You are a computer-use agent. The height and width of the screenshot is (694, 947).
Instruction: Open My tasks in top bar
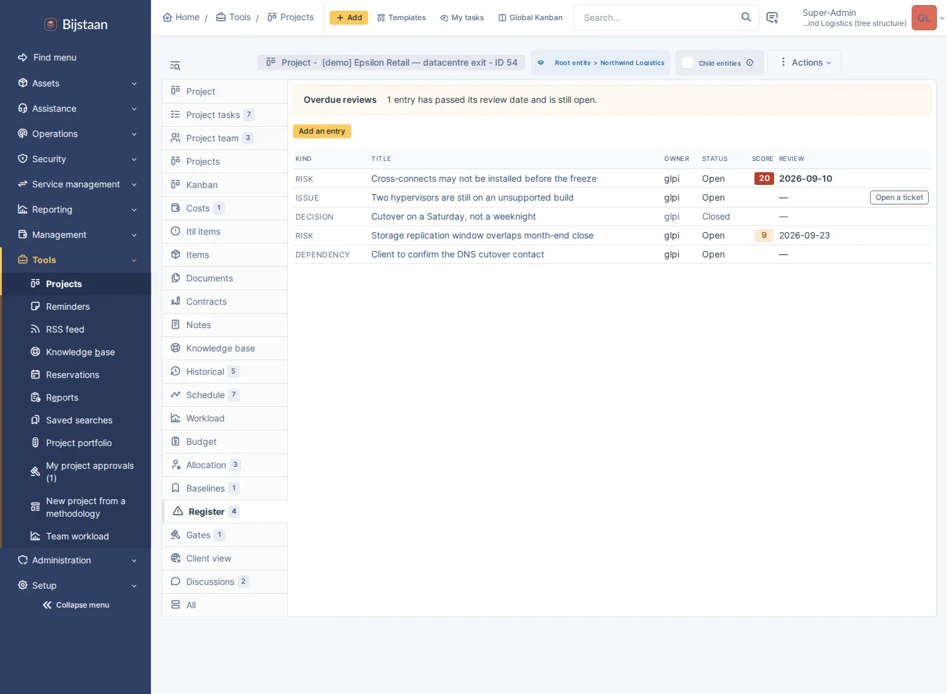[462, 18]
